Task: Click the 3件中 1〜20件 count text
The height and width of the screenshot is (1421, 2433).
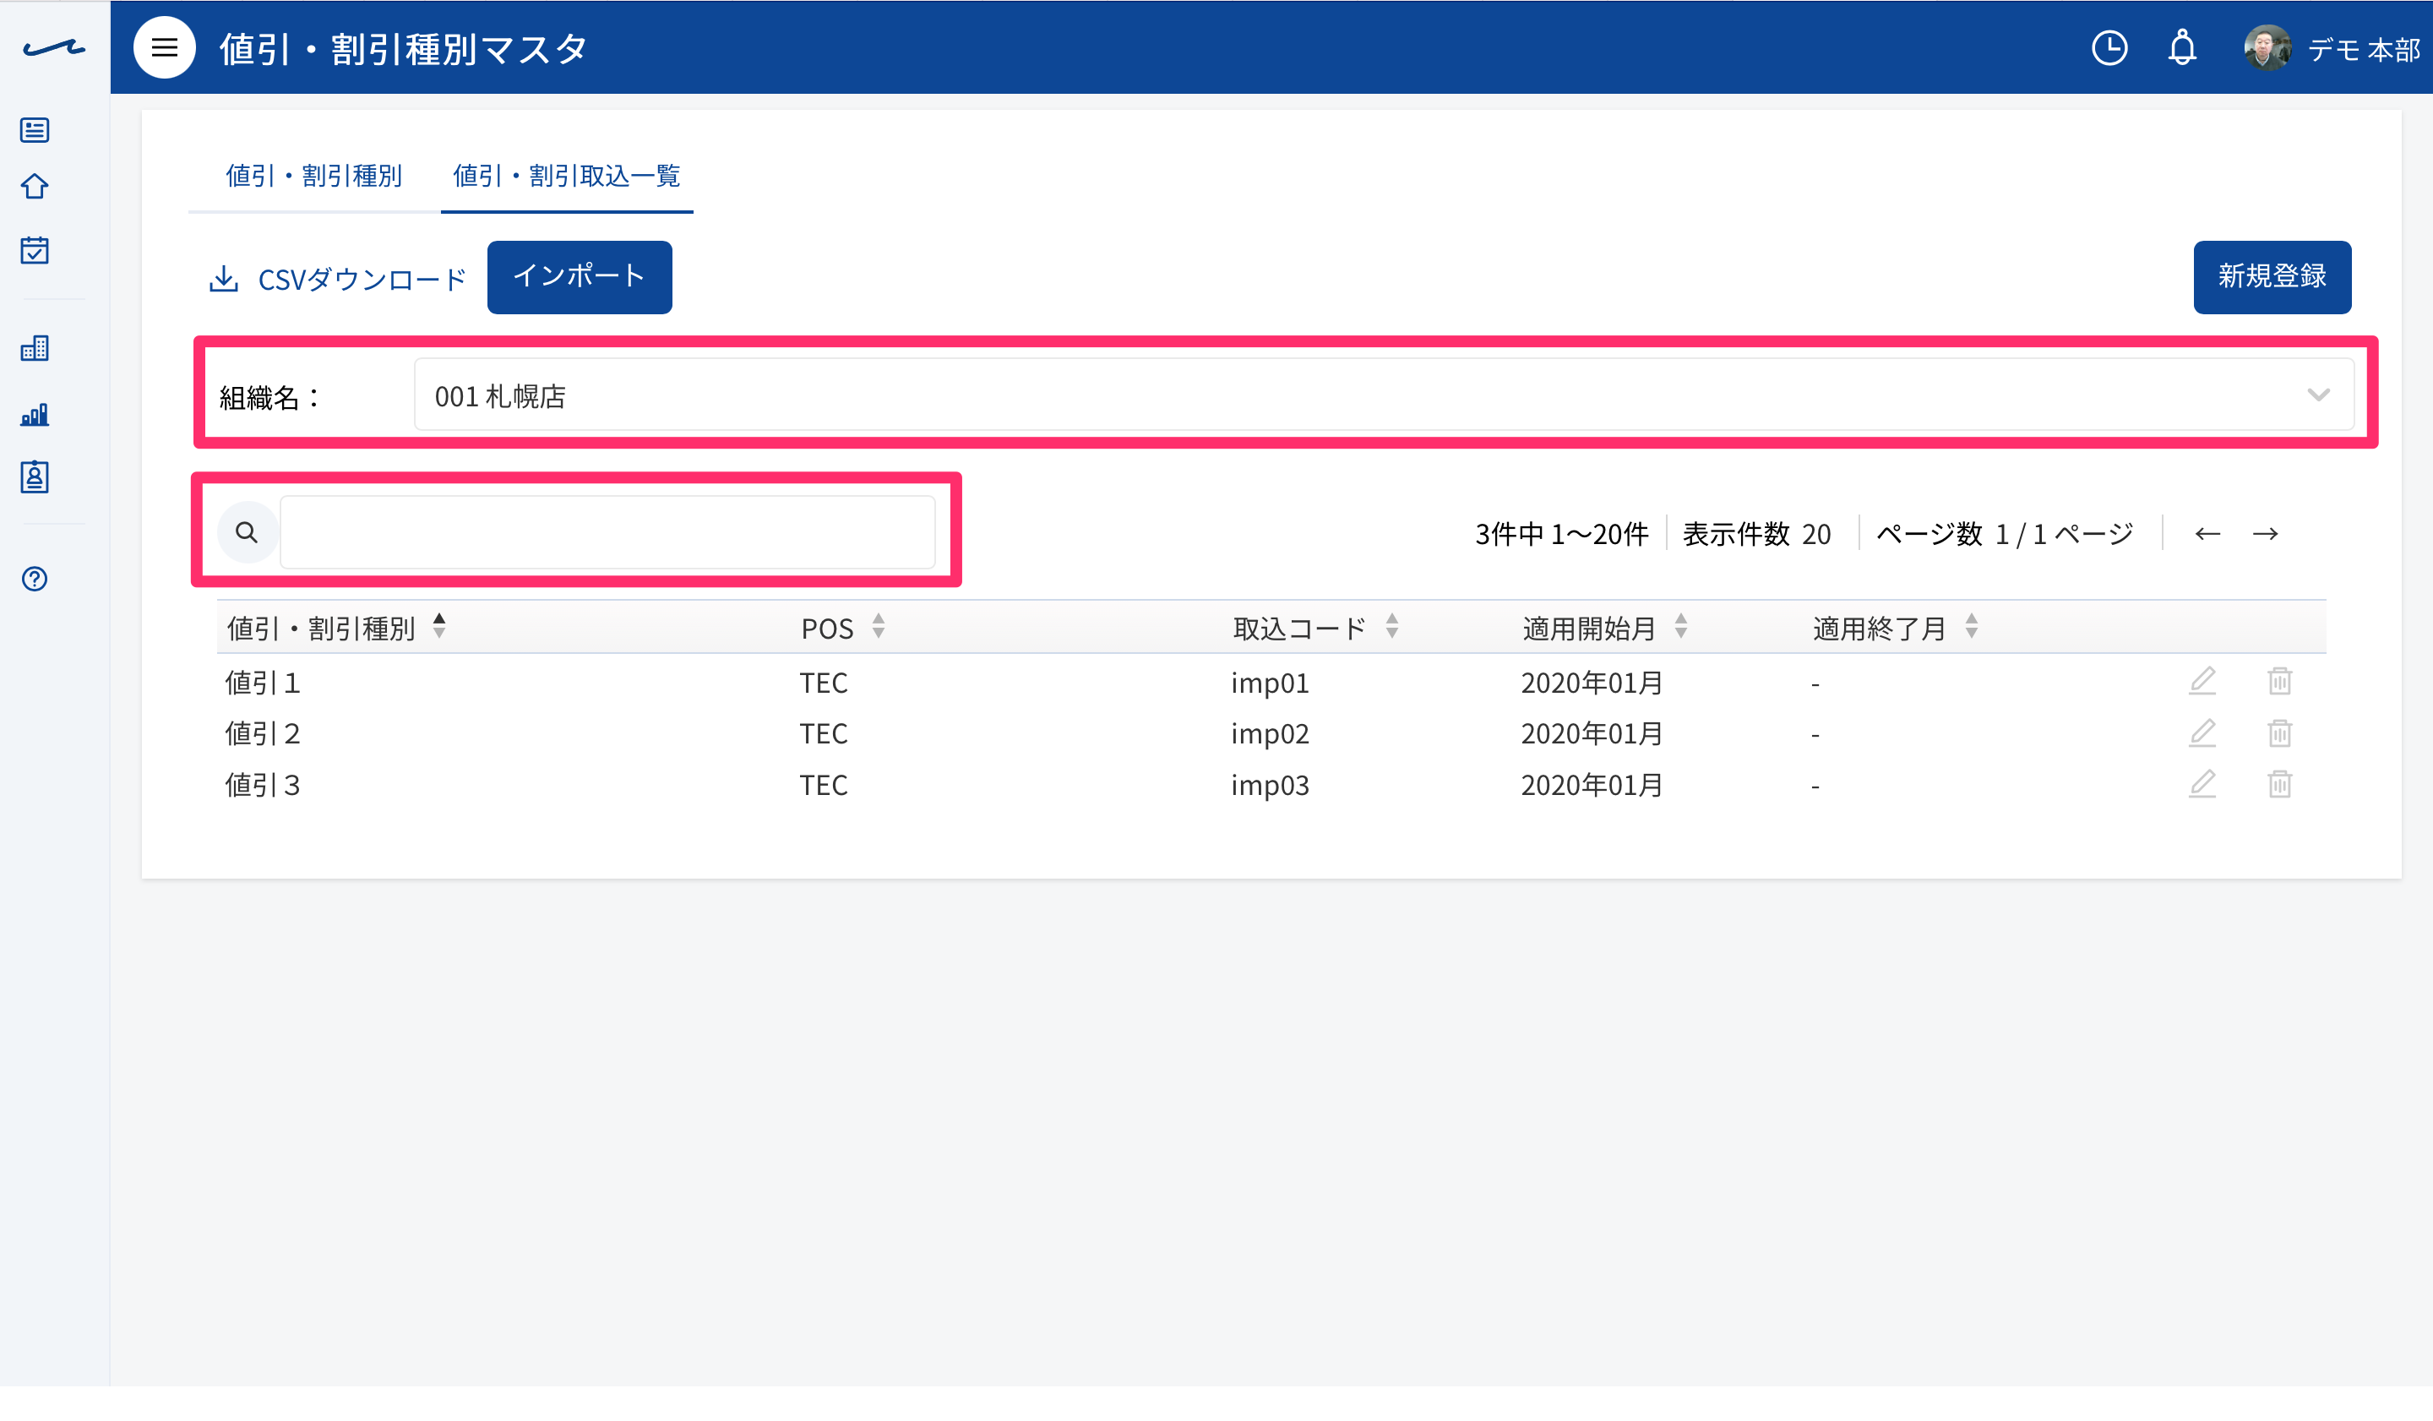Action: [1561, 534]
